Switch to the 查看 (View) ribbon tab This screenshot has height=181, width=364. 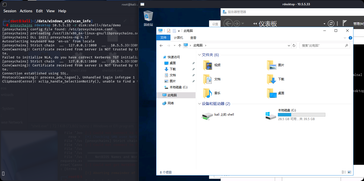coord(193,38)
